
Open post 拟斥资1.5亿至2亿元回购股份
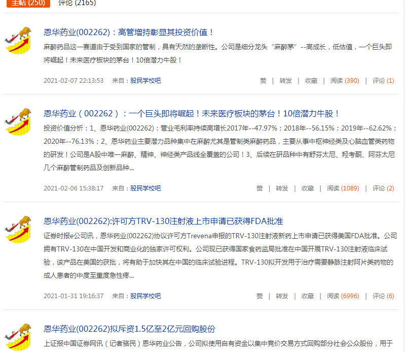pyautogui.click(x=130, y=329)
